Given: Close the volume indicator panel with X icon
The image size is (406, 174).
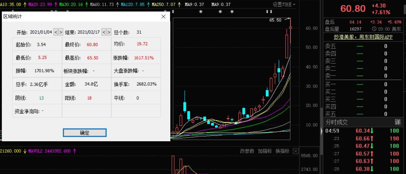Looking at the screenshot, I should tap(296, 151).
